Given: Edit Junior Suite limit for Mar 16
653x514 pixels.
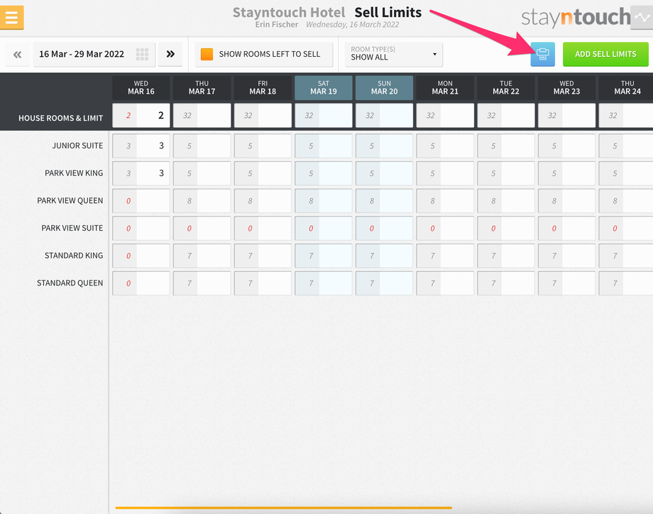Looking at the screenshot, I should 153,146.
